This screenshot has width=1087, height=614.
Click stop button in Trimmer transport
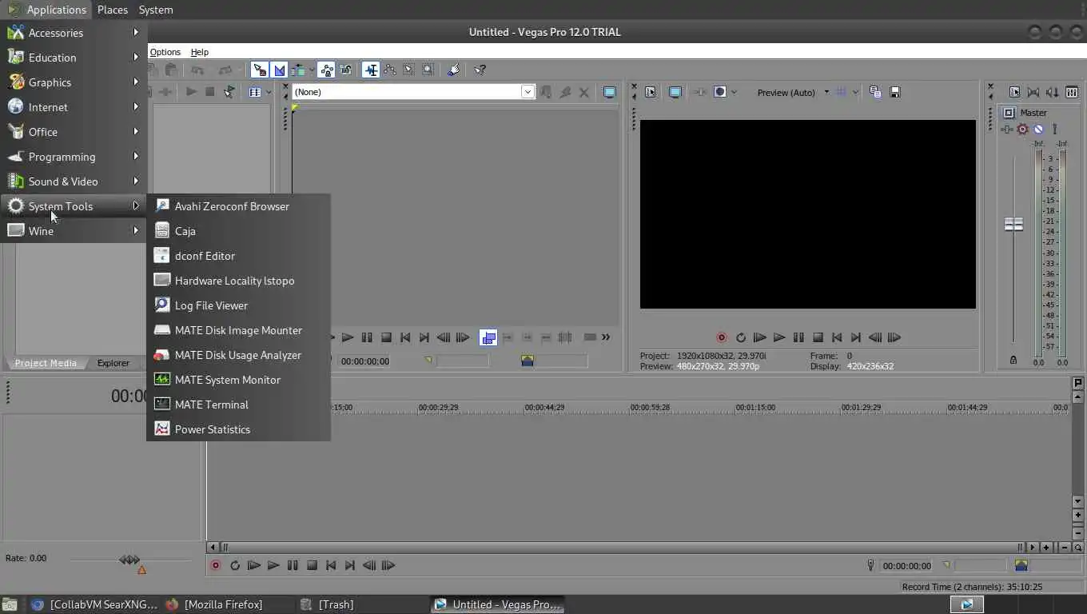click(x=386, y=337)
